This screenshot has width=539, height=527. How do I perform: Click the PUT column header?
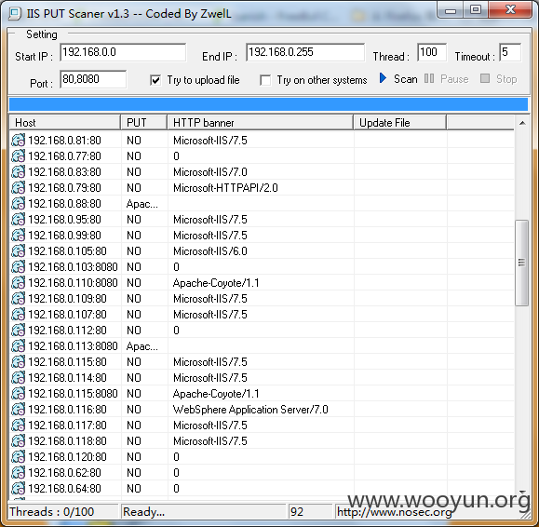click(144, 123)
